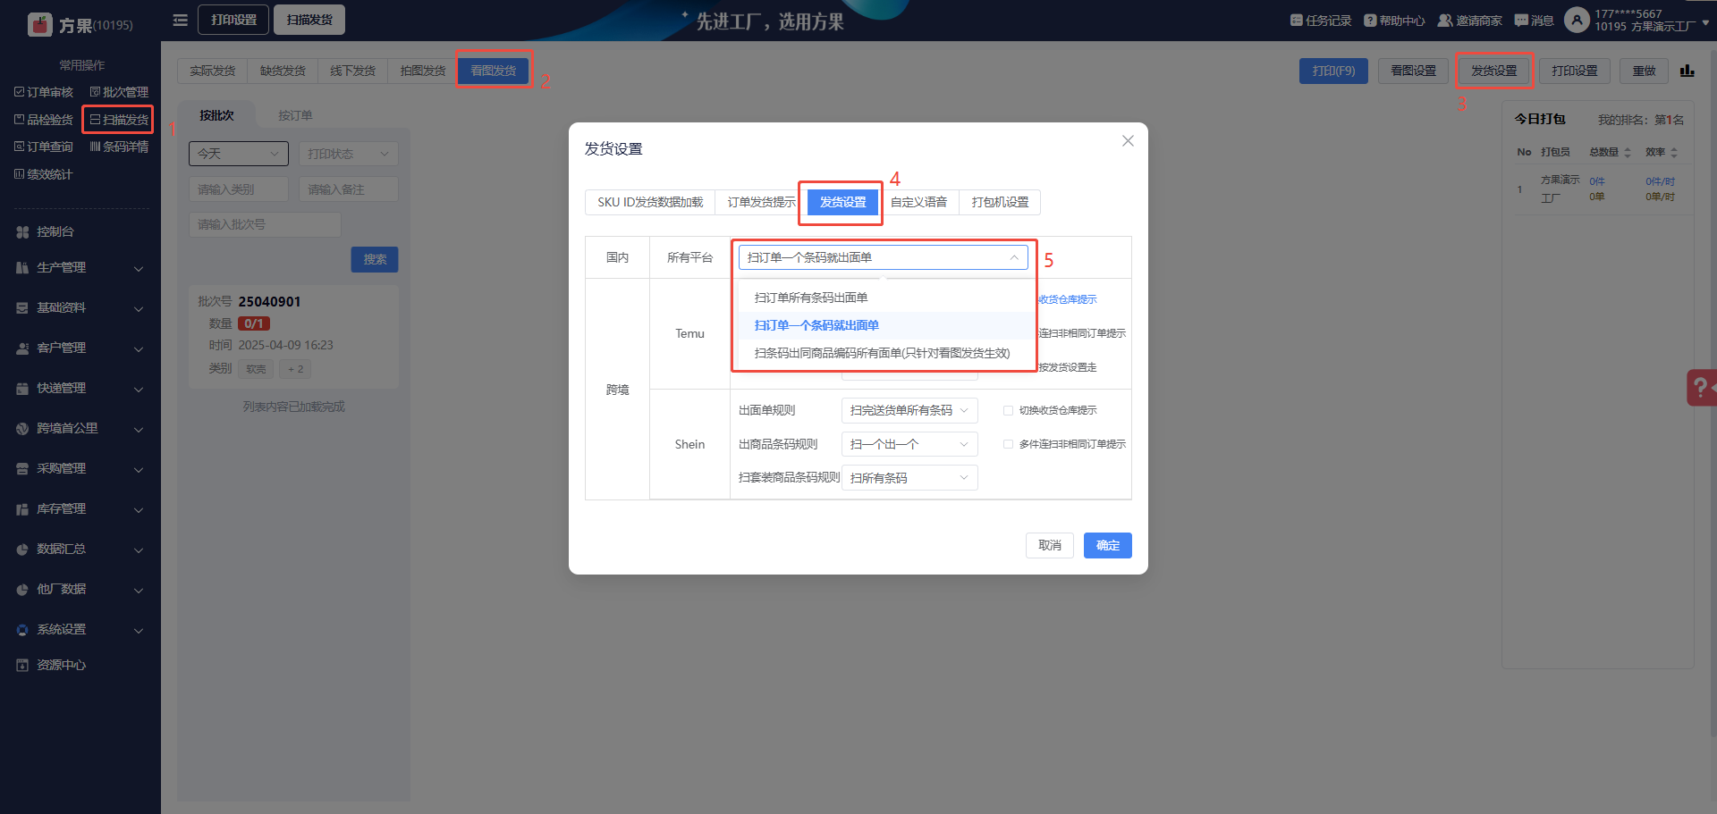Click the 生产管理 menu icon
The height and width of the screenshot is (814, 1717).
pos(22,268)
